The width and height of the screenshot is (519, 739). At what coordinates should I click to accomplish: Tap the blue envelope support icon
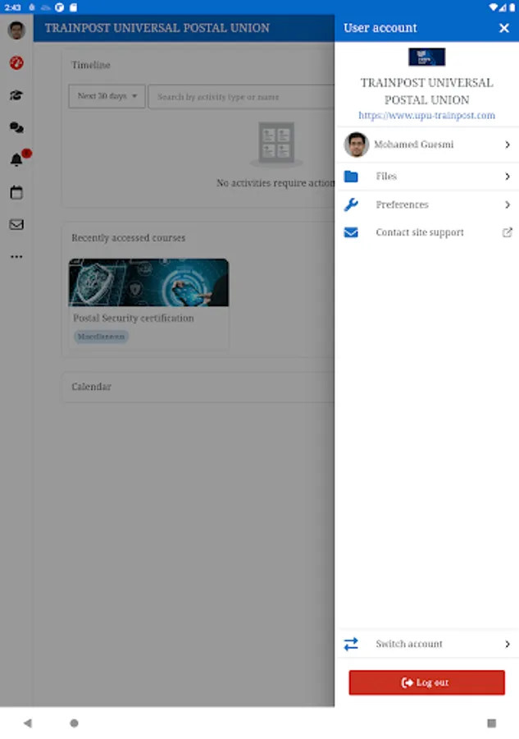coord(351,232)
